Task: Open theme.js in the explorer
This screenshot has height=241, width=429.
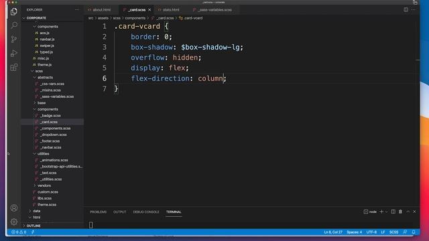Action: pyautogui.click(x=44, y=65)
